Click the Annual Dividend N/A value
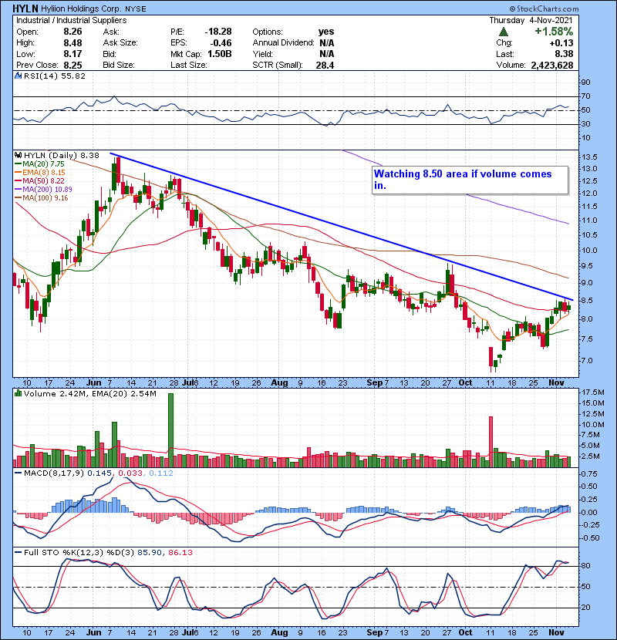 pyautogui.click(x=327, y=43)
